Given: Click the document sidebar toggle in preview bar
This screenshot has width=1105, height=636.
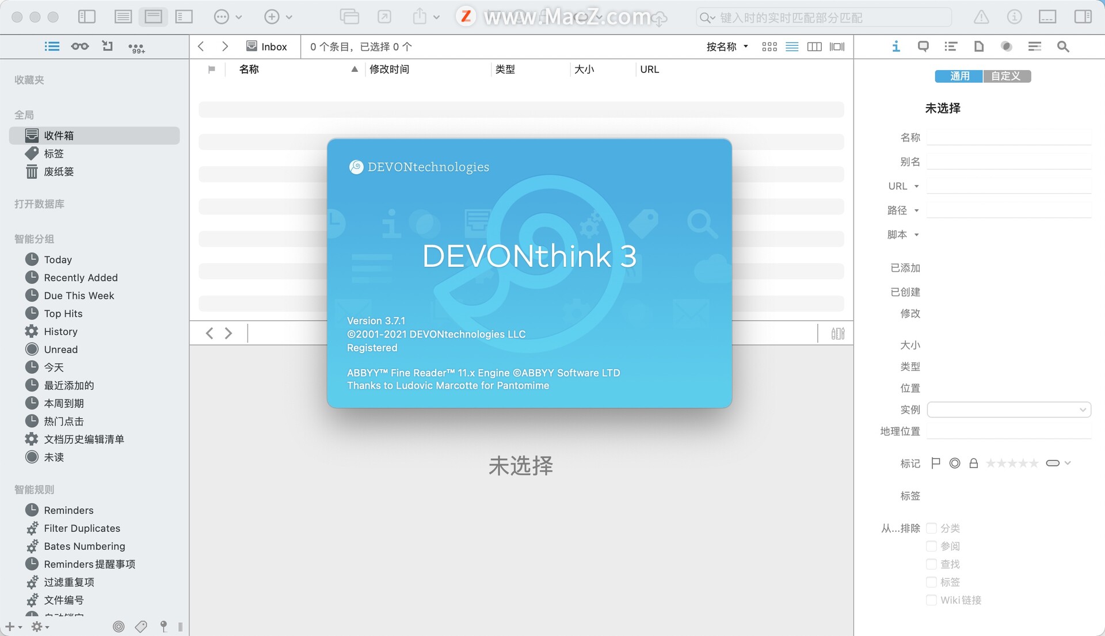Looking at the screenshot, I should (838, 333).
